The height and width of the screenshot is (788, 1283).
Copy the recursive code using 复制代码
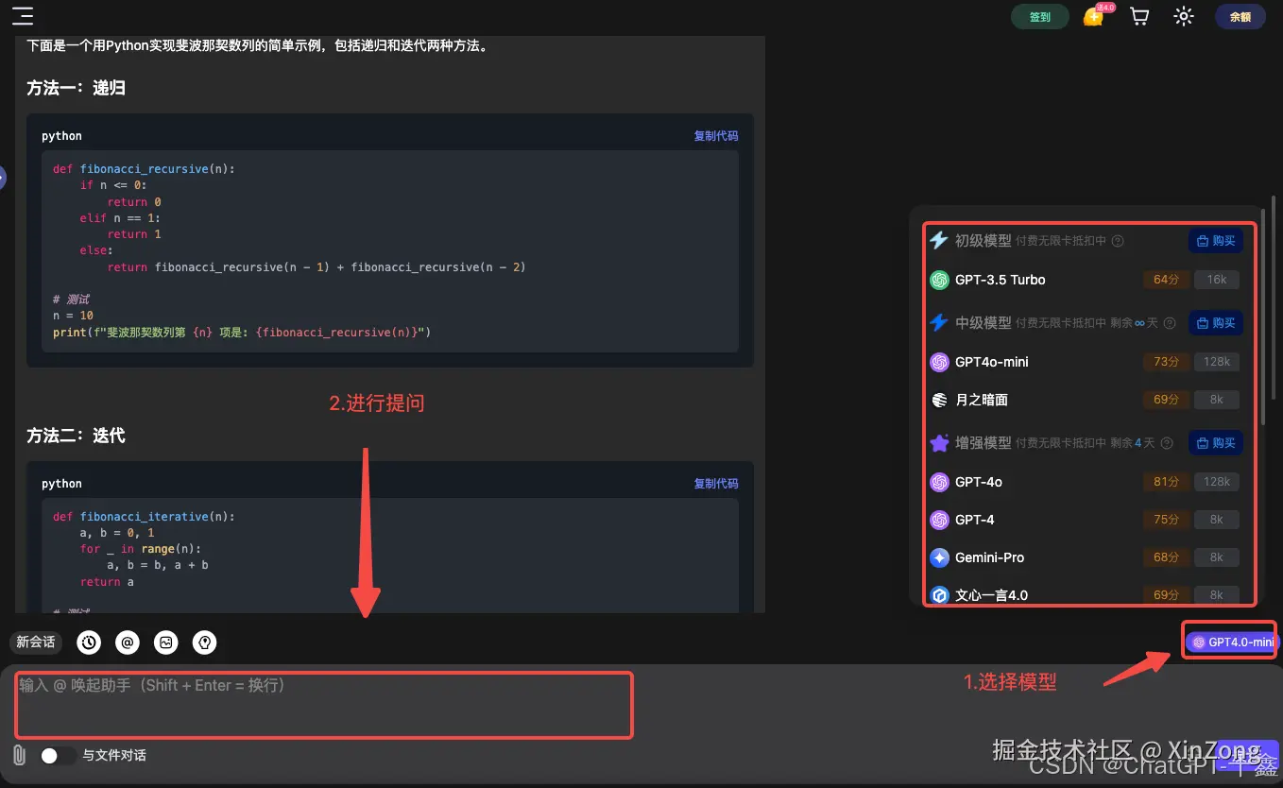[715, 135]
